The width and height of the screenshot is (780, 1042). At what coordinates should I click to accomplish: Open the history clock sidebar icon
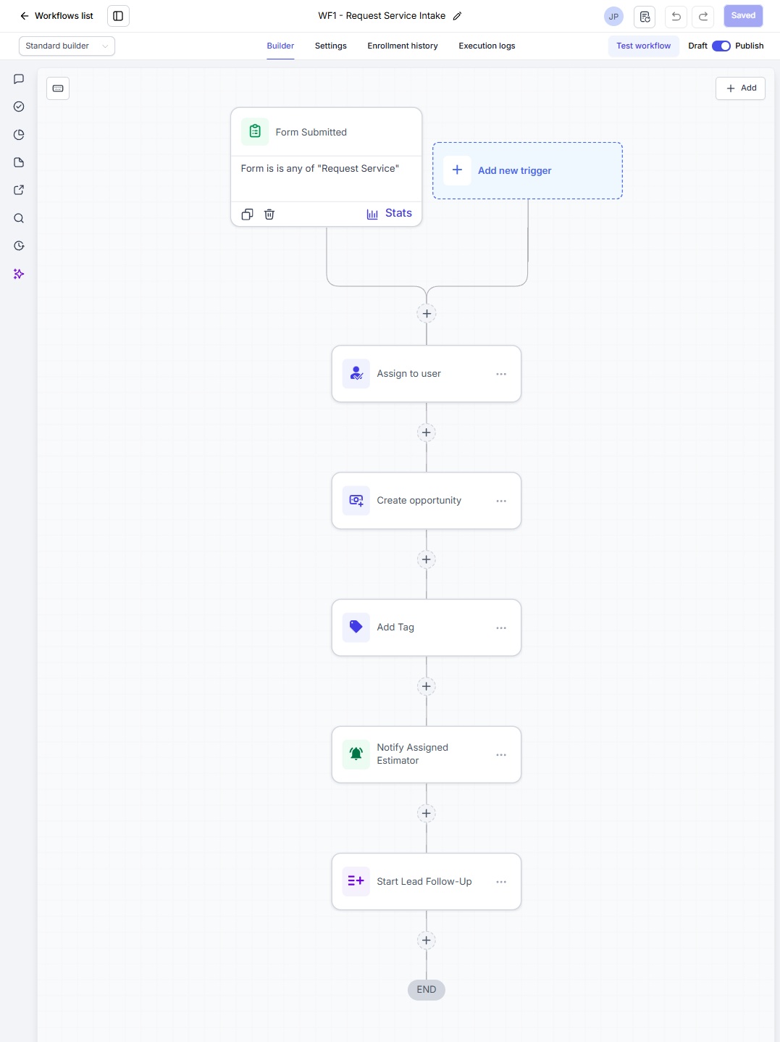pos(19,246)
